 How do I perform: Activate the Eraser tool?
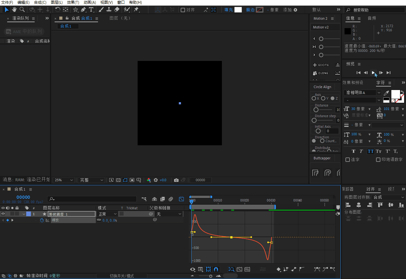point(117,10)
